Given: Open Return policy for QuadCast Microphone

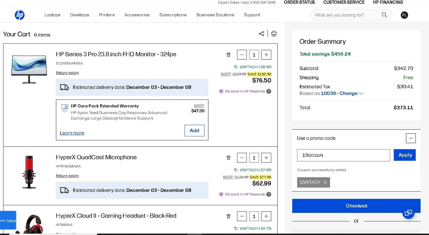Looking at the screenshot, I should [x=67, y=176].
